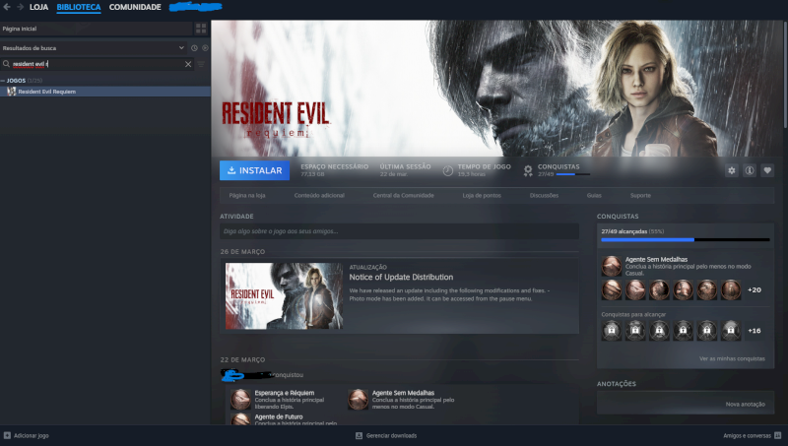Screen dimensions: 788x446
Task: Click the small Conquistas progress bar in header
Action: coord(573,174)
